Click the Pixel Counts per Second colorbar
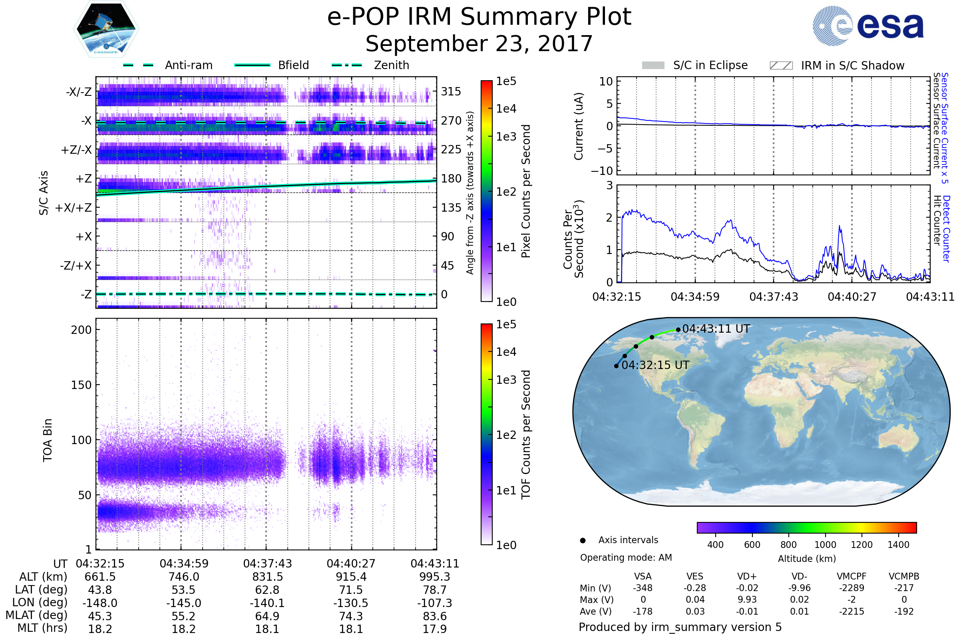Viewport: 959px width, 639px height. 486,191
